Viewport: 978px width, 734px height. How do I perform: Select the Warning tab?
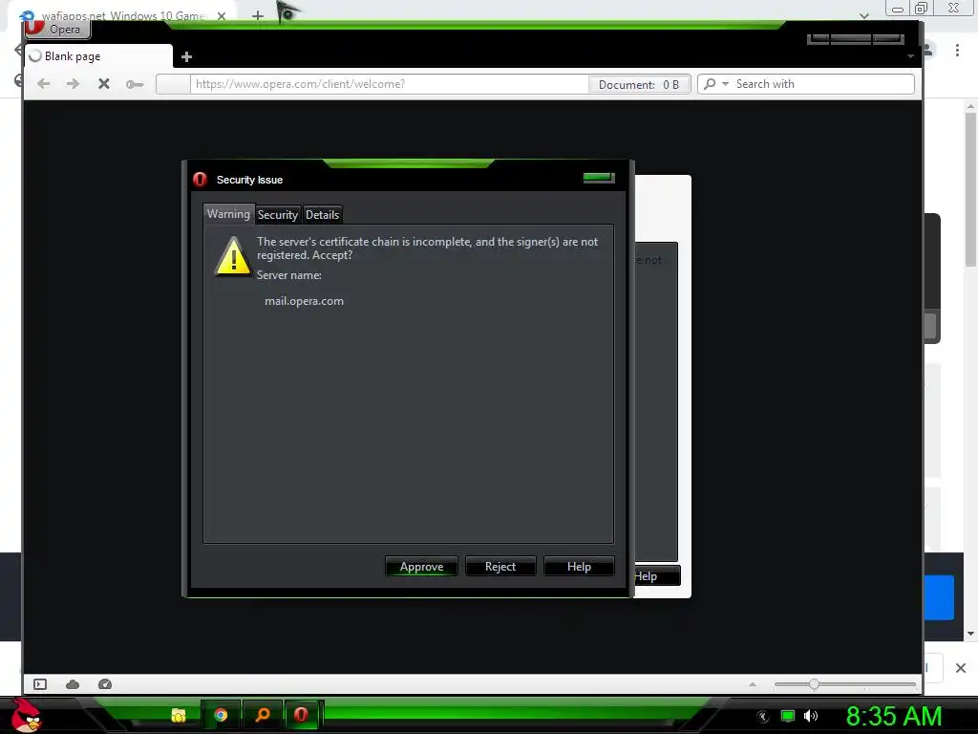(x=229, y=213)
